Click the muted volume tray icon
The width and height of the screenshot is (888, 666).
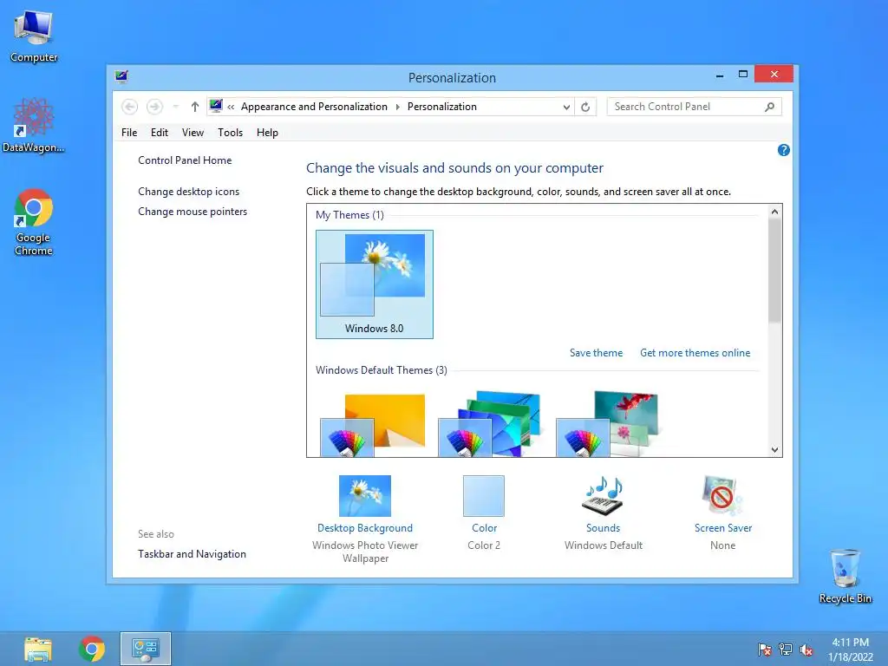tap(806, 650)
